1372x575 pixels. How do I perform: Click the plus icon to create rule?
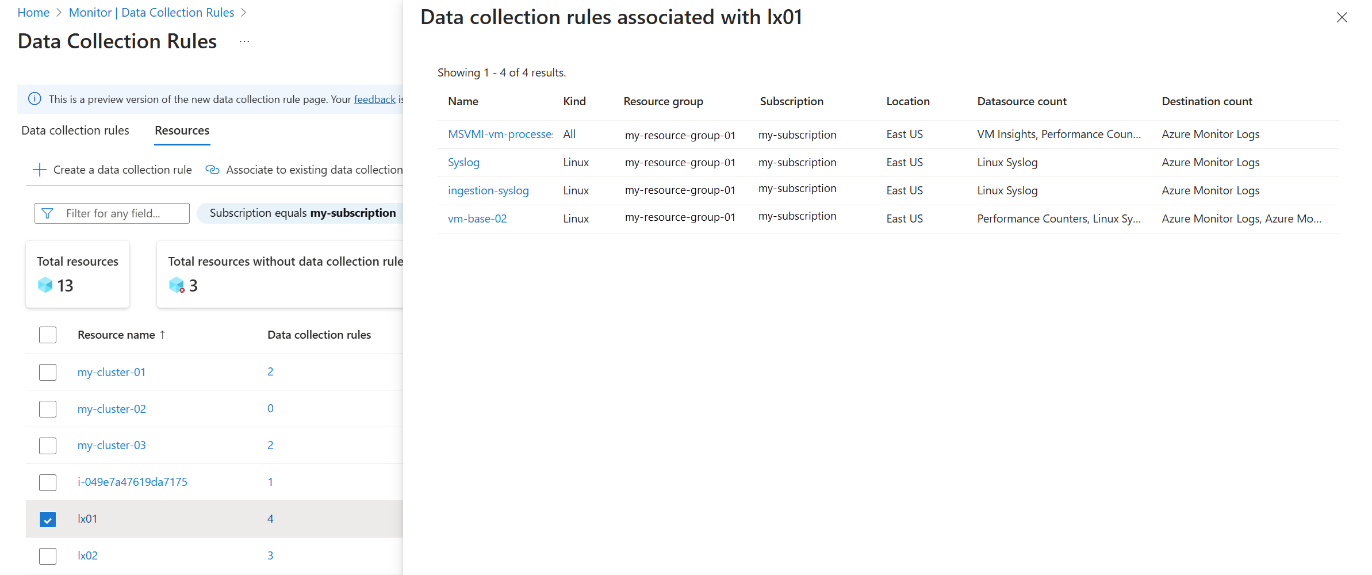(39, 170)
